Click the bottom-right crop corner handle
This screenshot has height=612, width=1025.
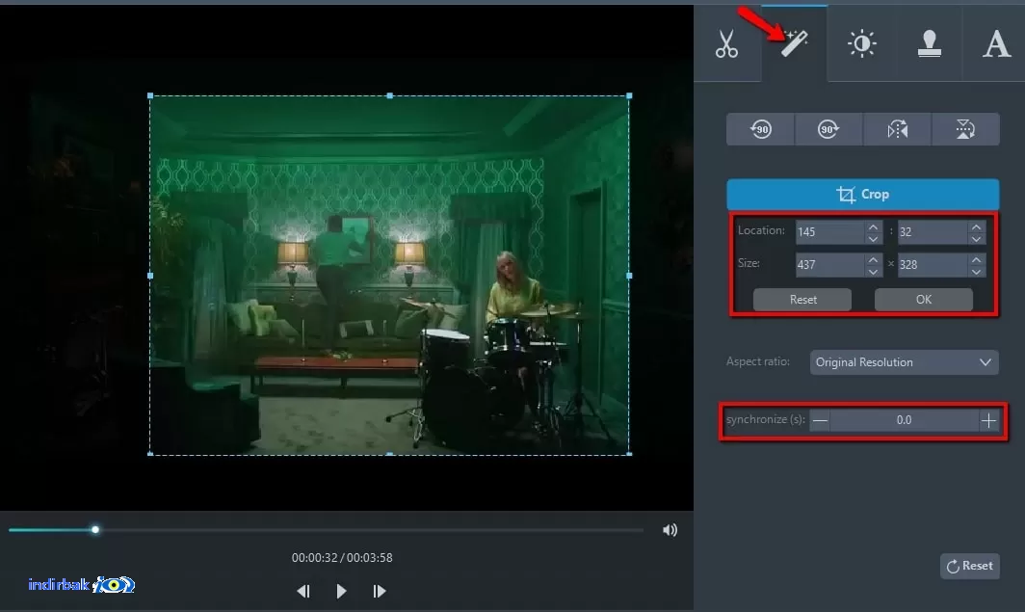(629, 454)
